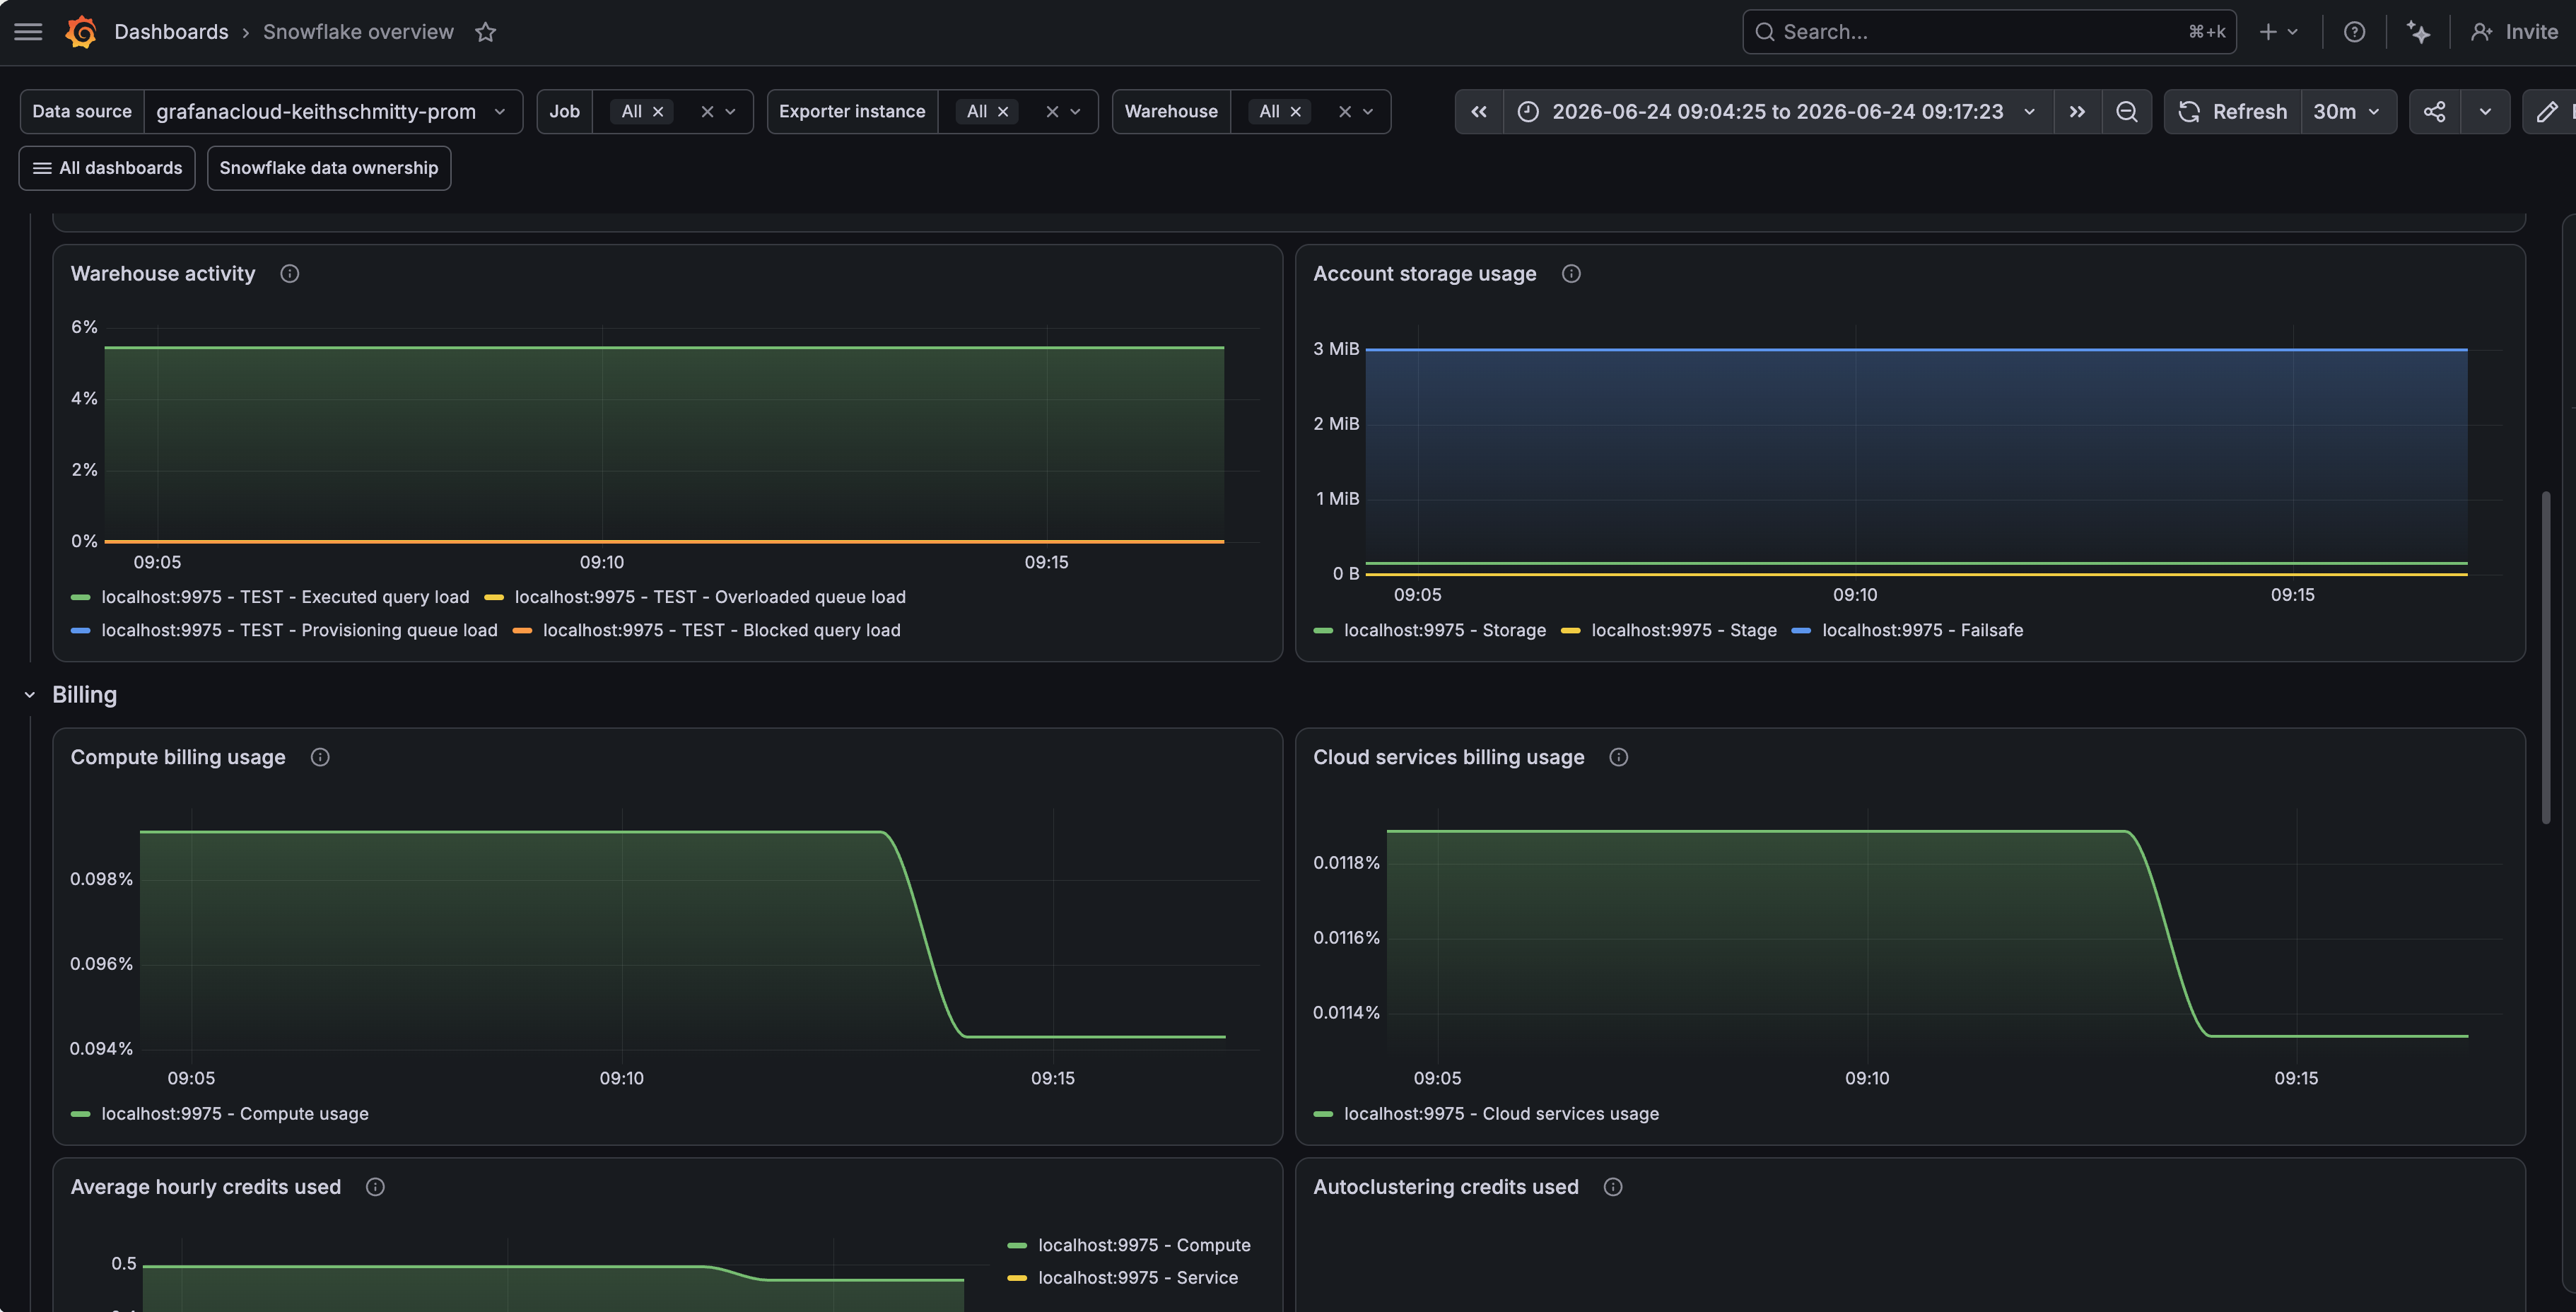The height and width of the screenshot is (1312, 2576).
Task: Click blue color swatch for Failsafe series
Action: [1801, 630]
